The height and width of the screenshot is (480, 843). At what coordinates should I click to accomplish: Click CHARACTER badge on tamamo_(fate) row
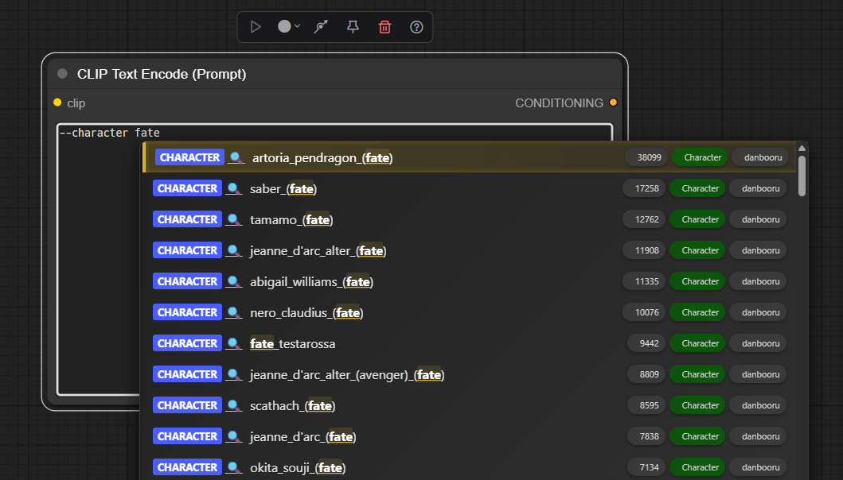(187, 219)
